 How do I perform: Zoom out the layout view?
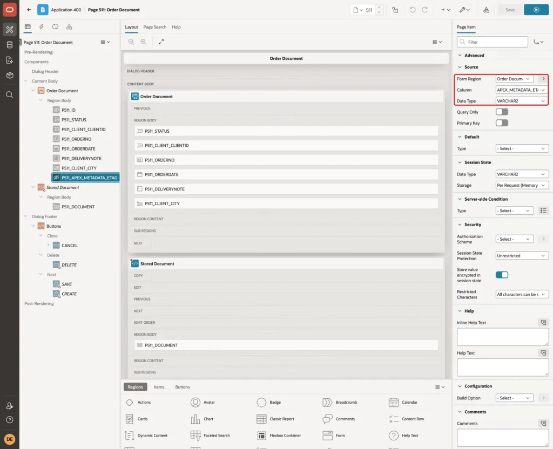pos(131,42)
